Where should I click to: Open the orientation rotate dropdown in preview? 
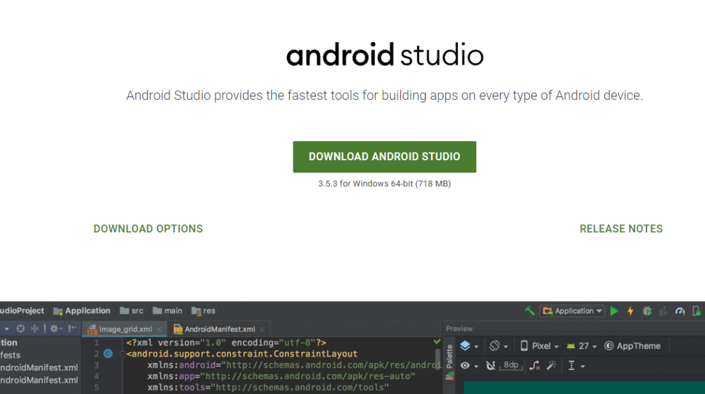click(x=498, y=346)
